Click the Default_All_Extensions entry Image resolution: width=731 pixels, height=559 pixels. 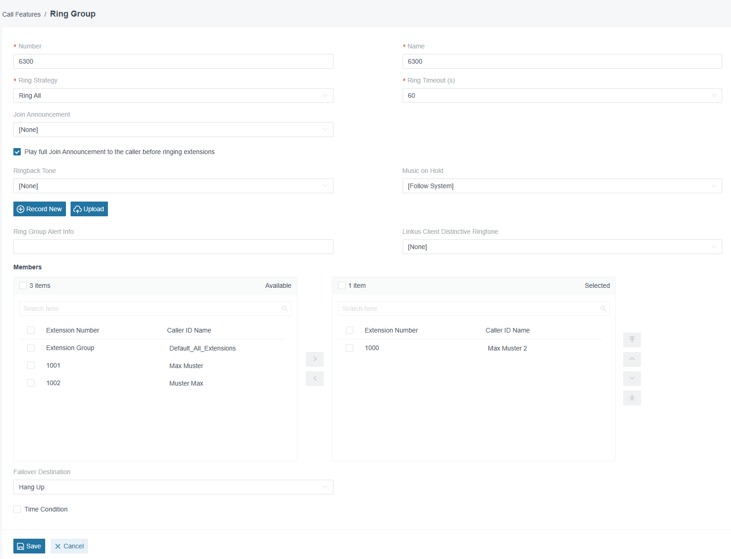pos(202,348)
